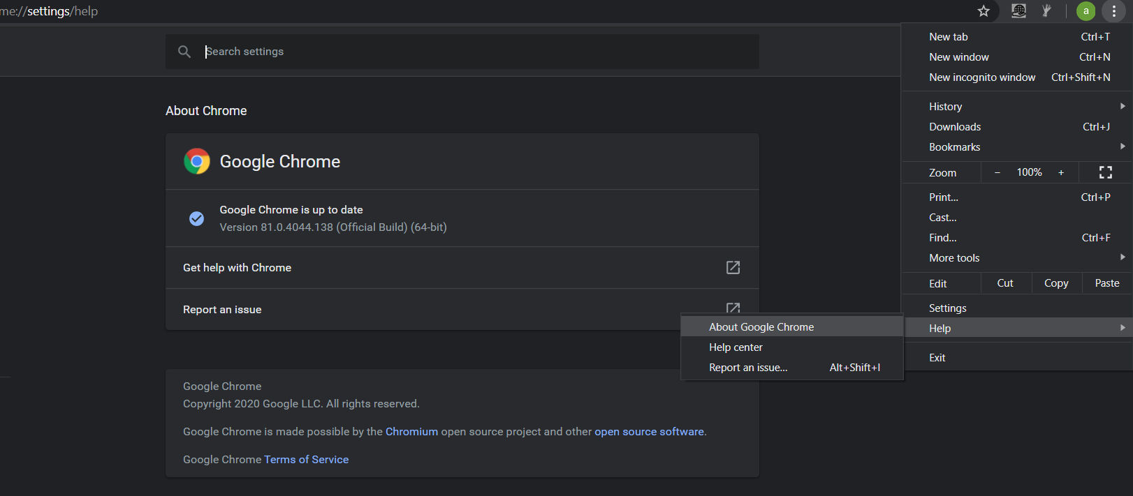
Task: Open the external link icon for Report an issue
Action: (x=733, y=308)
